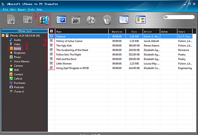Click the Renee Adams artist cell

pos(151,46)
